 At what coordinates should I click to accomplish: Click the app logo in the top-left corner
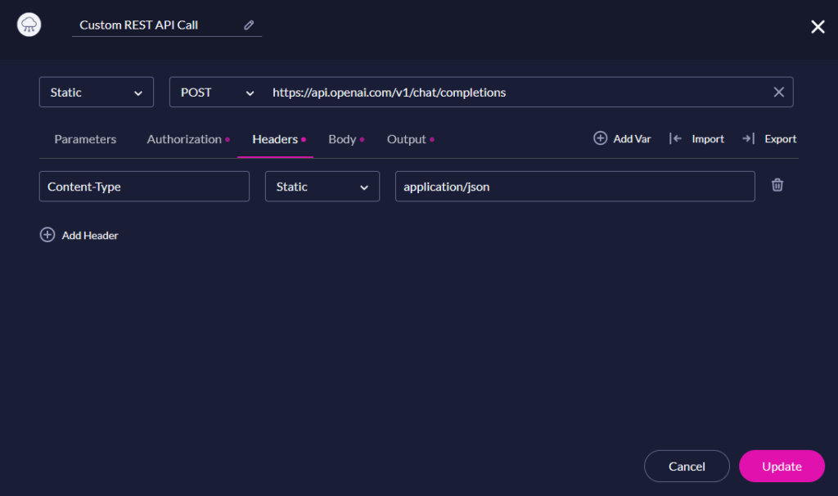pyautogui.click(x=29, y=25)
